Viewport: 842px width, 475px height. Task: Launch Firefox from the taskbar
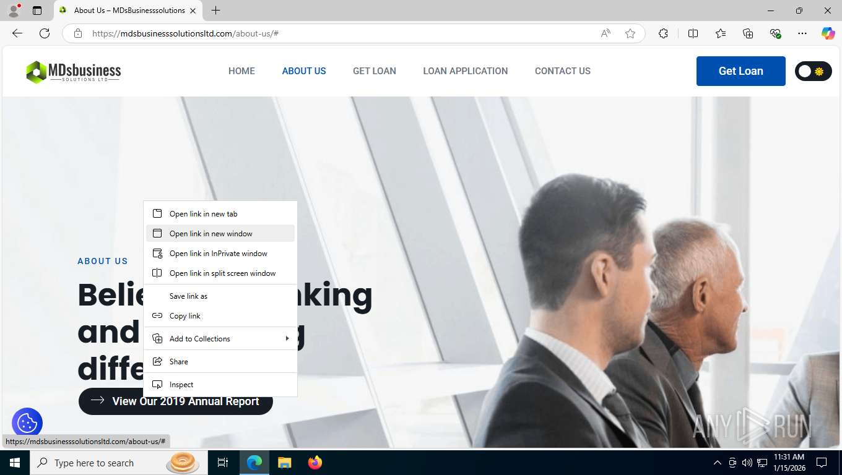coord(315,463)
